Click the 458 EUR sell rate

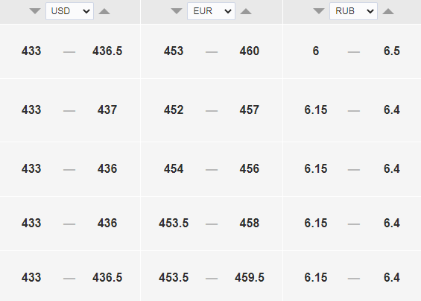click(x=250, y=223)
